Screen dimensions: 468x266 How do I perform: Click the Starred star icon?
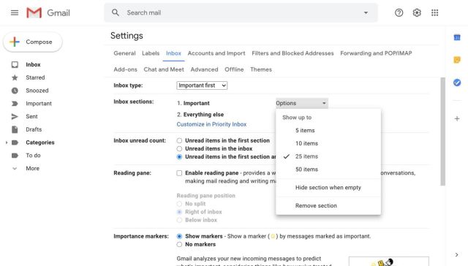15,77
